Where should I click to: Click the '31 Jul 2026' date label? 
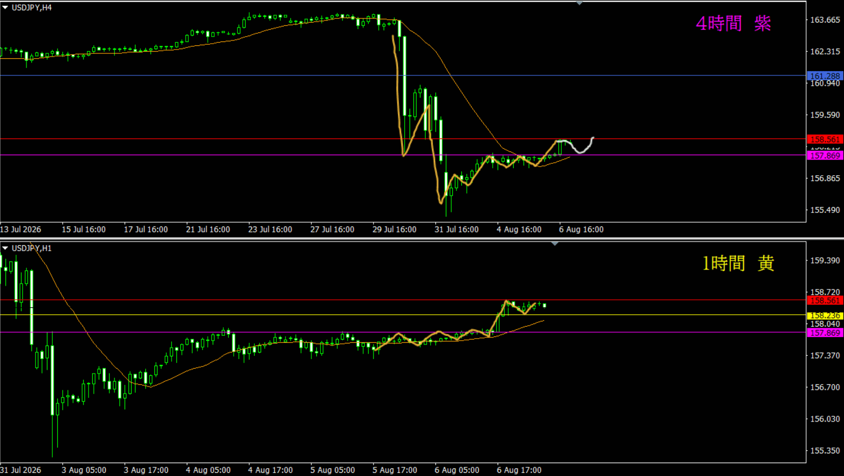click(21, 470)
